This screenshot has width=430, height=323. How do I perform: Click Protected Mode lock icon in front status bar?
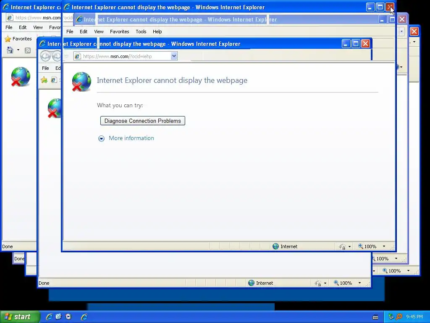342,246
